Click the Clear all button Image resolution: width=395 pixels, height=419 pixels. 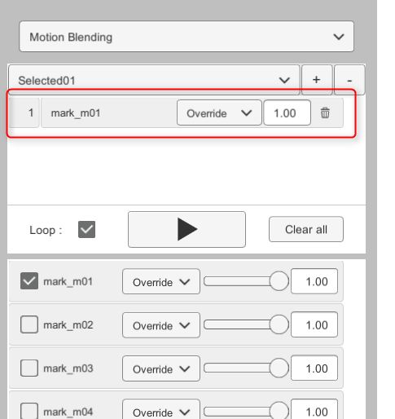coord(306,229)
